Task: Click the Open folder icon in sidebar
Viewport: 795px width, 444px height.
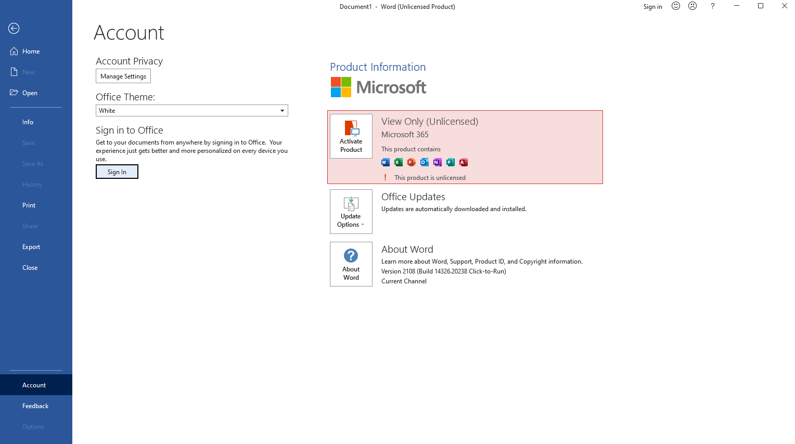Action: (14, 93)
